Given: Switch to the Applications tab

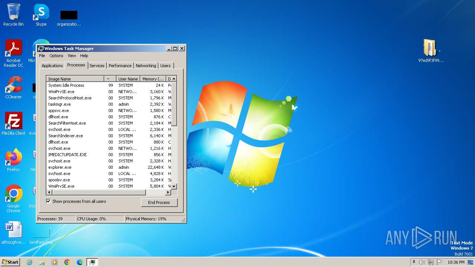Looking at the screenshot, I should pos(52,66).
